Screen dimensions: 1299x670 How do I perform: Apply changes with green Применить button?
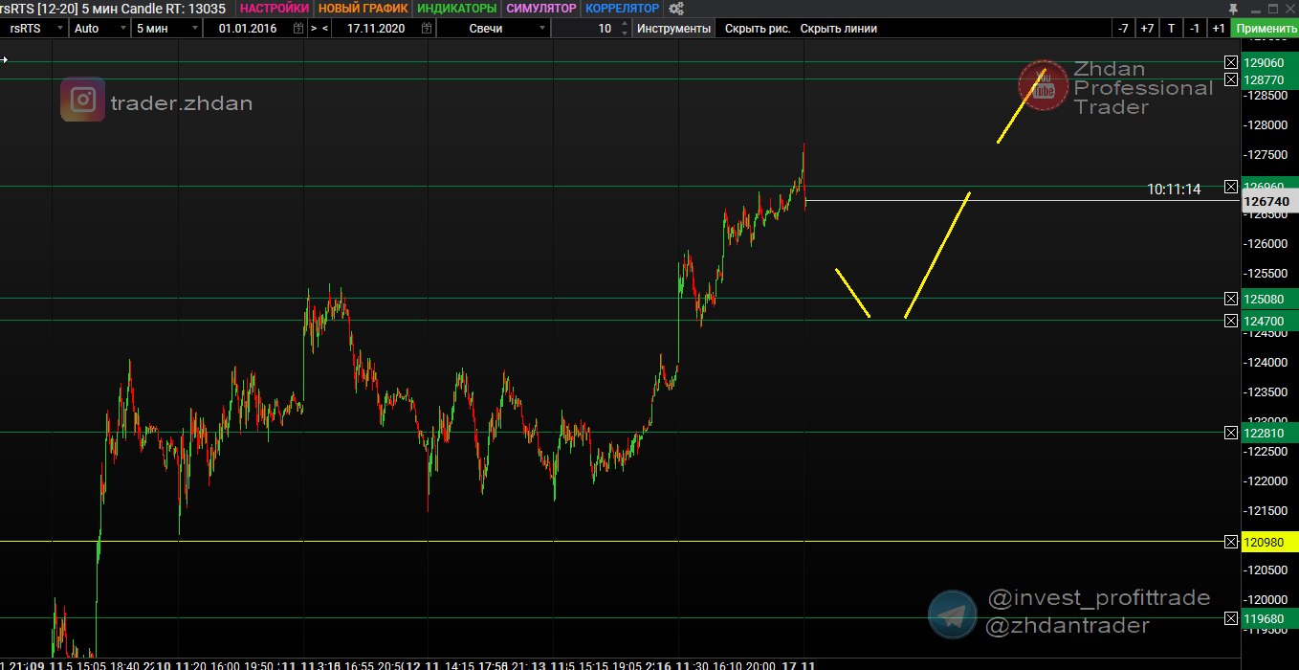click(x=1265, y=29)
